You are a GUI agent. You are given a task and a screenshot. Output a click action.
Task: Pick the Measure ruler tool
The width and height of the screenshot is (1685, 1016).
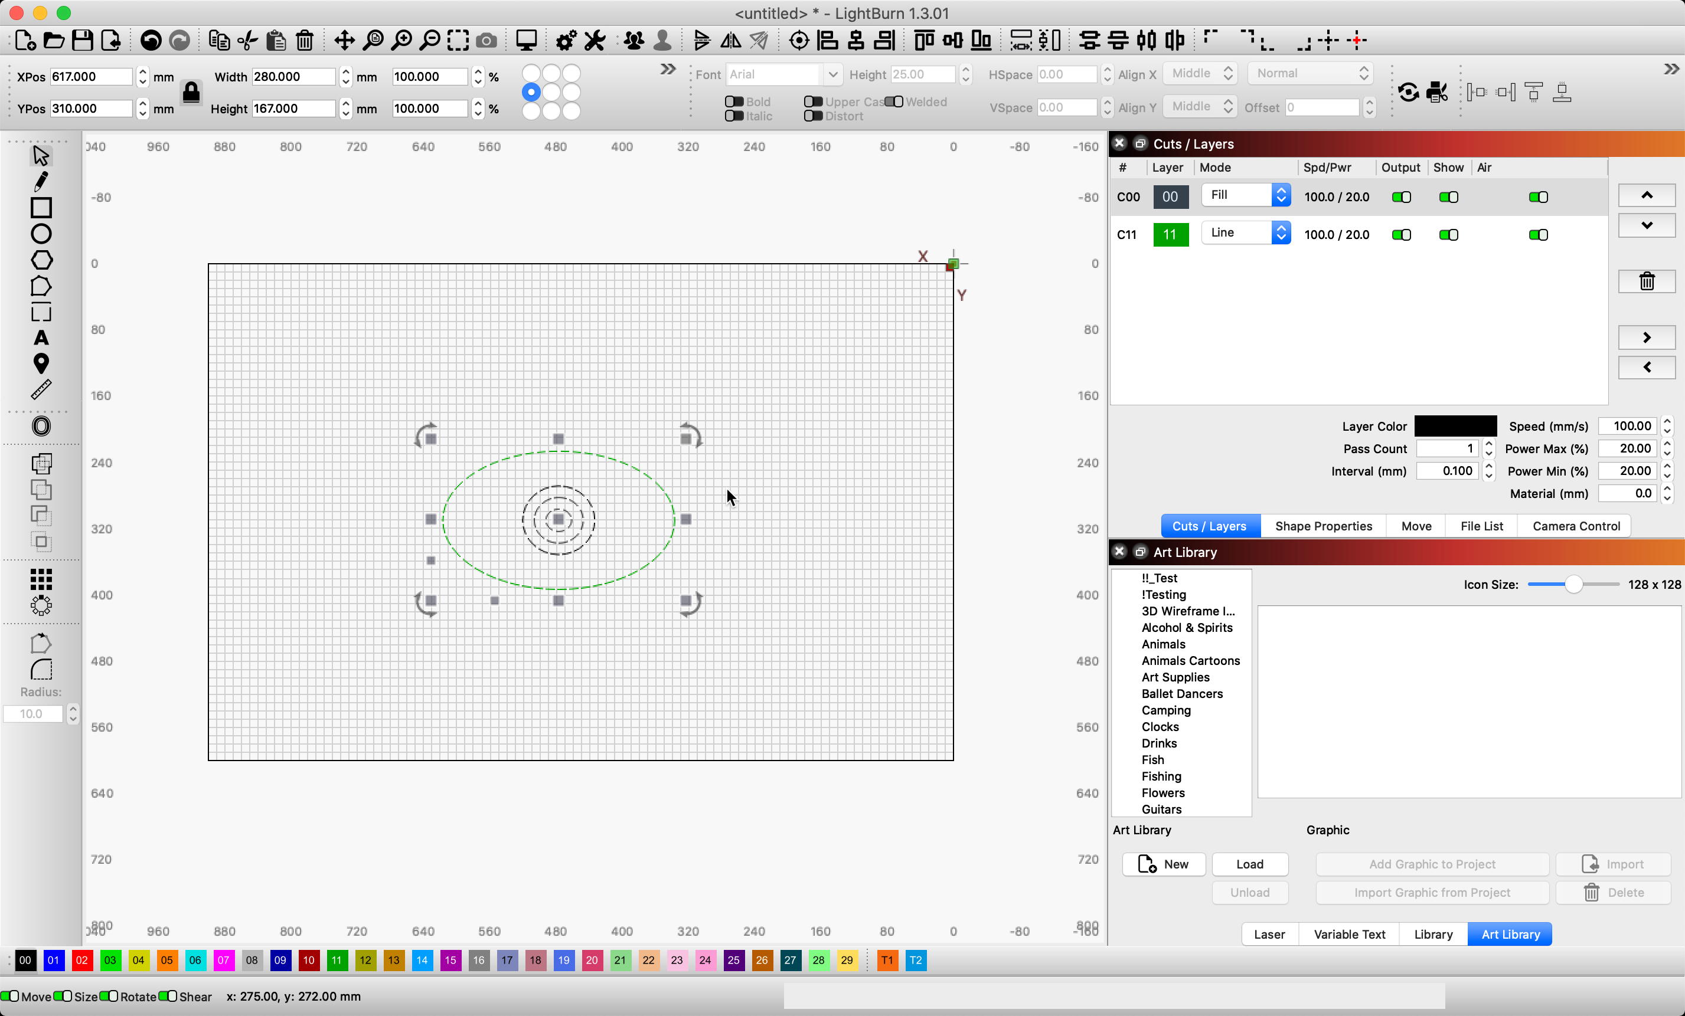pos(41,389)
